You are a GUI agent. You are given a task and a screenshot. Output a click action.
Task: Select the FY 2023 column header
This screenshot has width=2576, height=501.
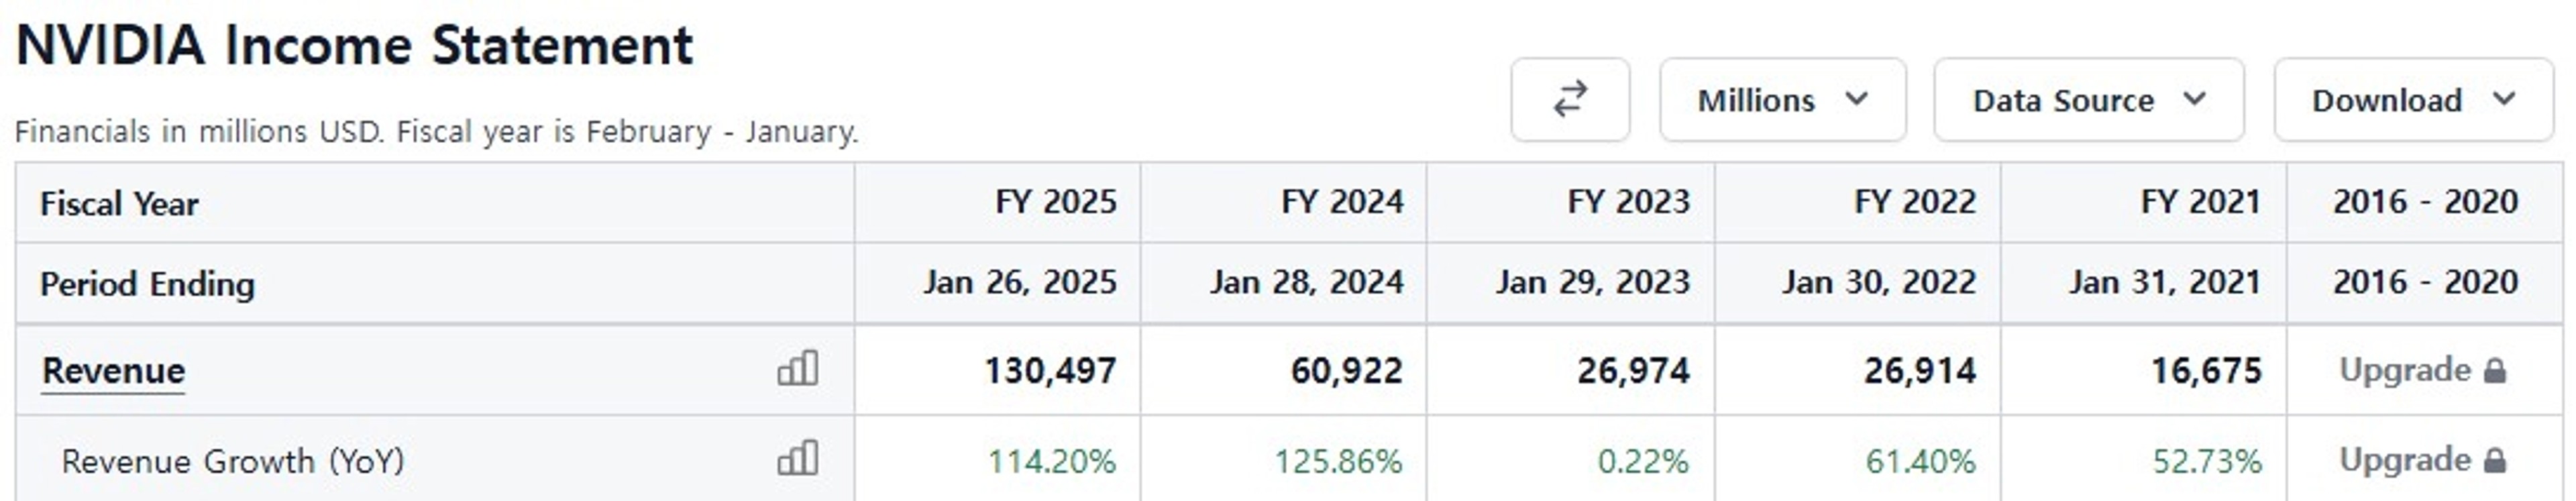click(1628, 202)
